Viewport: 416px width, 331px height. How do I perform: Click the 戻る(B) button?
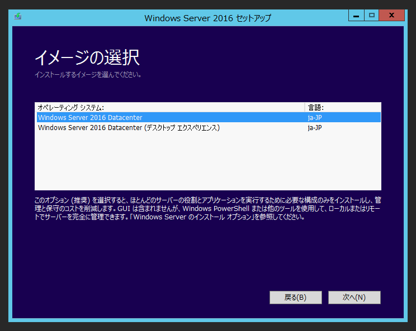296,298
